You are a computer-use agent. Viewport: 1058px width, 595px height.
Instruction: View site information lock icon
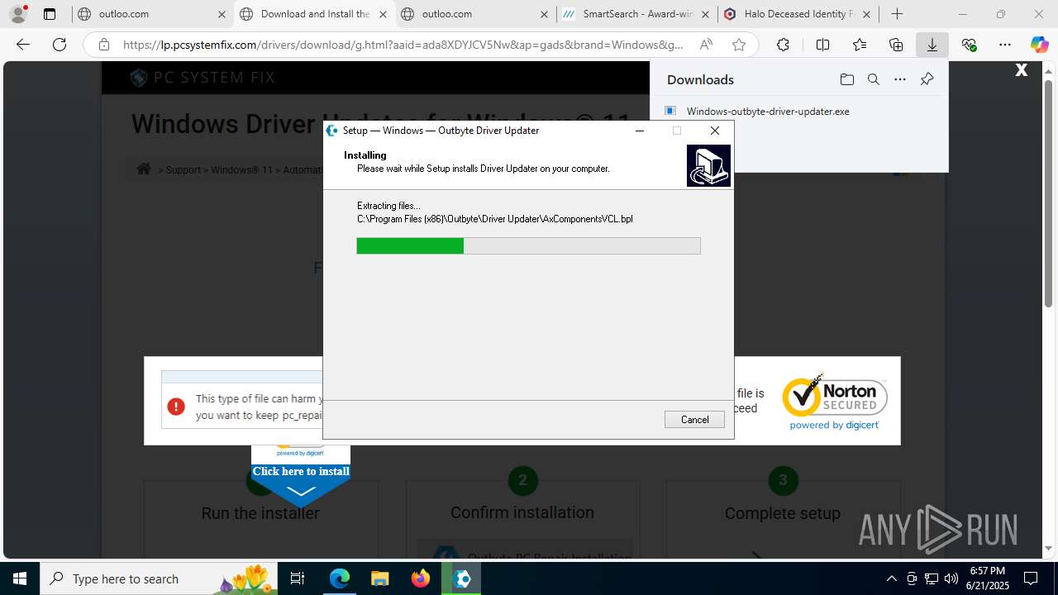(x=103, y=45)
